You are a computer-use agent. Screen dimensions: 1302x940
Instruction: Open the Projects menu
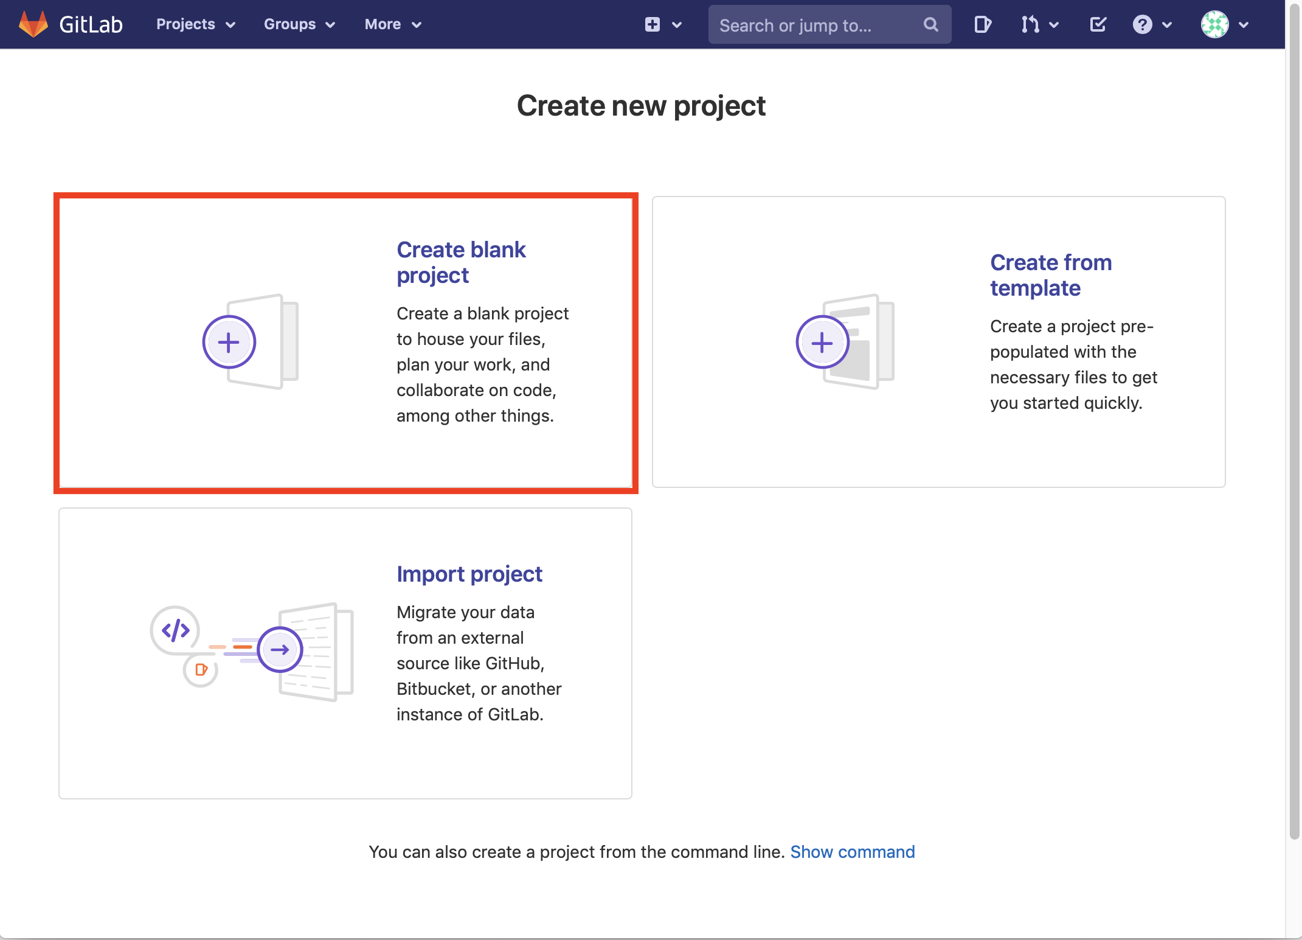coord(196,24)
